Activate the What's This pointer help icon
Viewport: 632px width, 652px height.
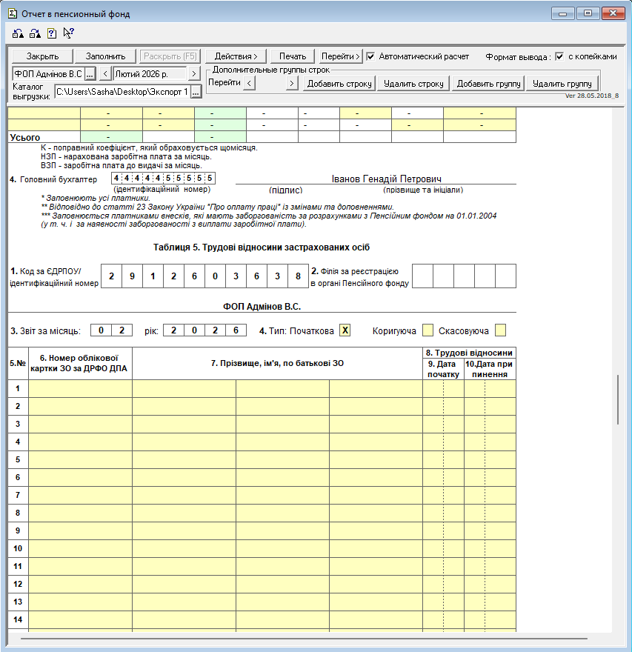69,33
